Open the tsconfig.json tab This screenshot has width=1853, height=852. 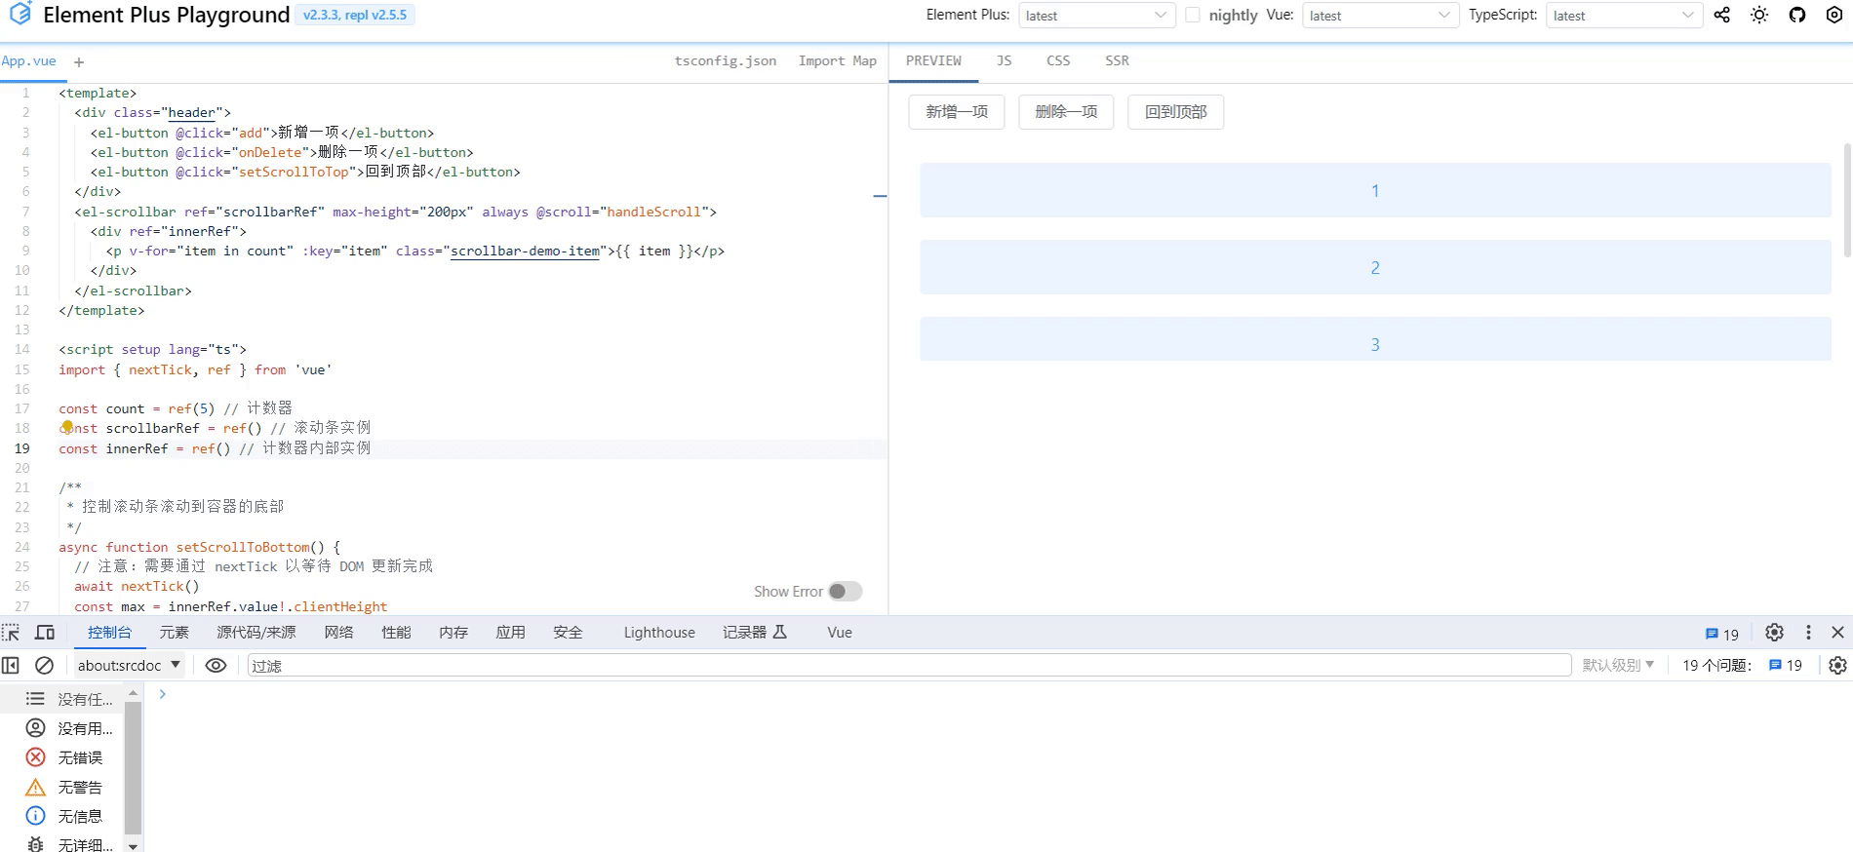(726, 60)
